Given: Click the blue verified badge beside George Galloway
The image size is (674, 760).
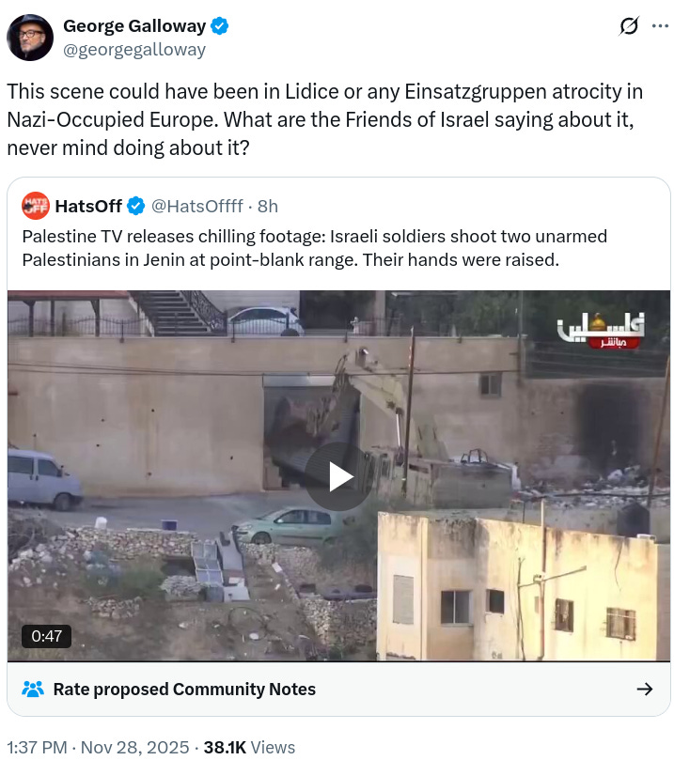Looking at the screenshot, I should [220, 25].
